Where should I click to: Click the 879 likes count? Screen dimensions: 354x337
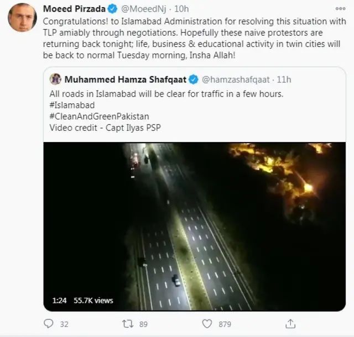pyautogui.click(x=225, y=323)
